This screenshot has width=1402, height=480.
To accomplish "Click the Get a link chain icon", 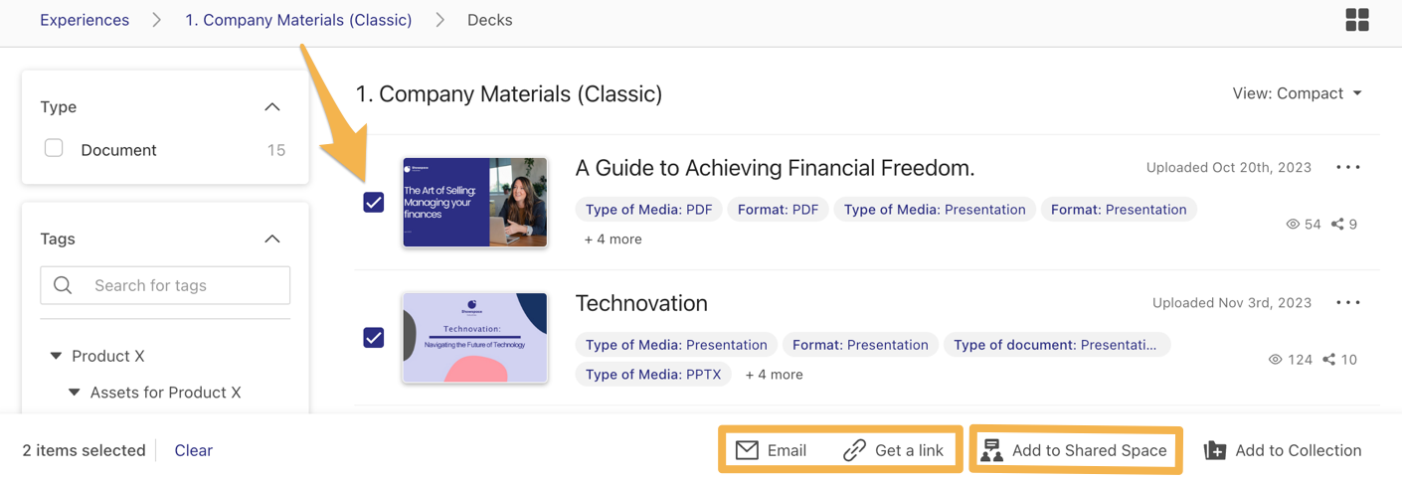I will (854, 450).
